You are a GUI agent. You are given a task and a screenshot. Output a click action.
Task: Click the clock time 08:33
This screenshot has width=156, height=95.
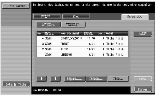pyautogui.click(x=57, y=90)
